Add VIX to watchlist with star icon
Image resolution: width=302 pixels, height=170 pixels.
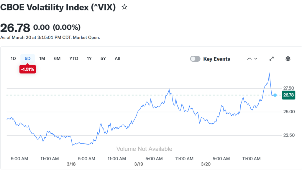pos(124,7)
